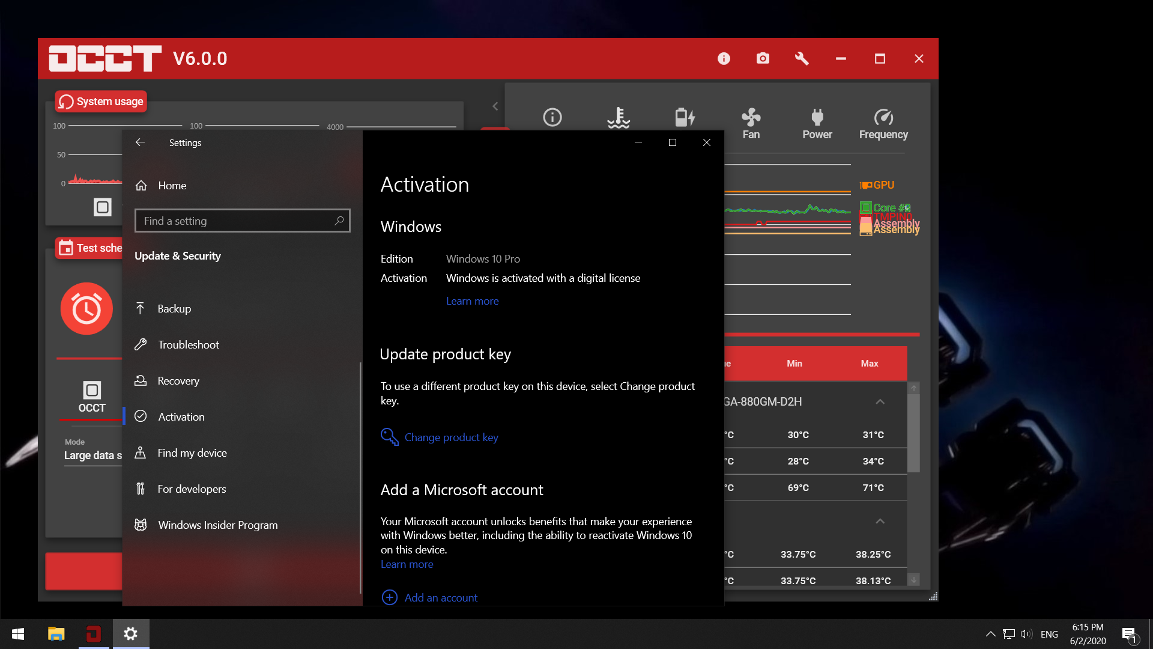Switch to Settings via taskbar gear icon
The image size is (1153, 649).
pos(131,634)
